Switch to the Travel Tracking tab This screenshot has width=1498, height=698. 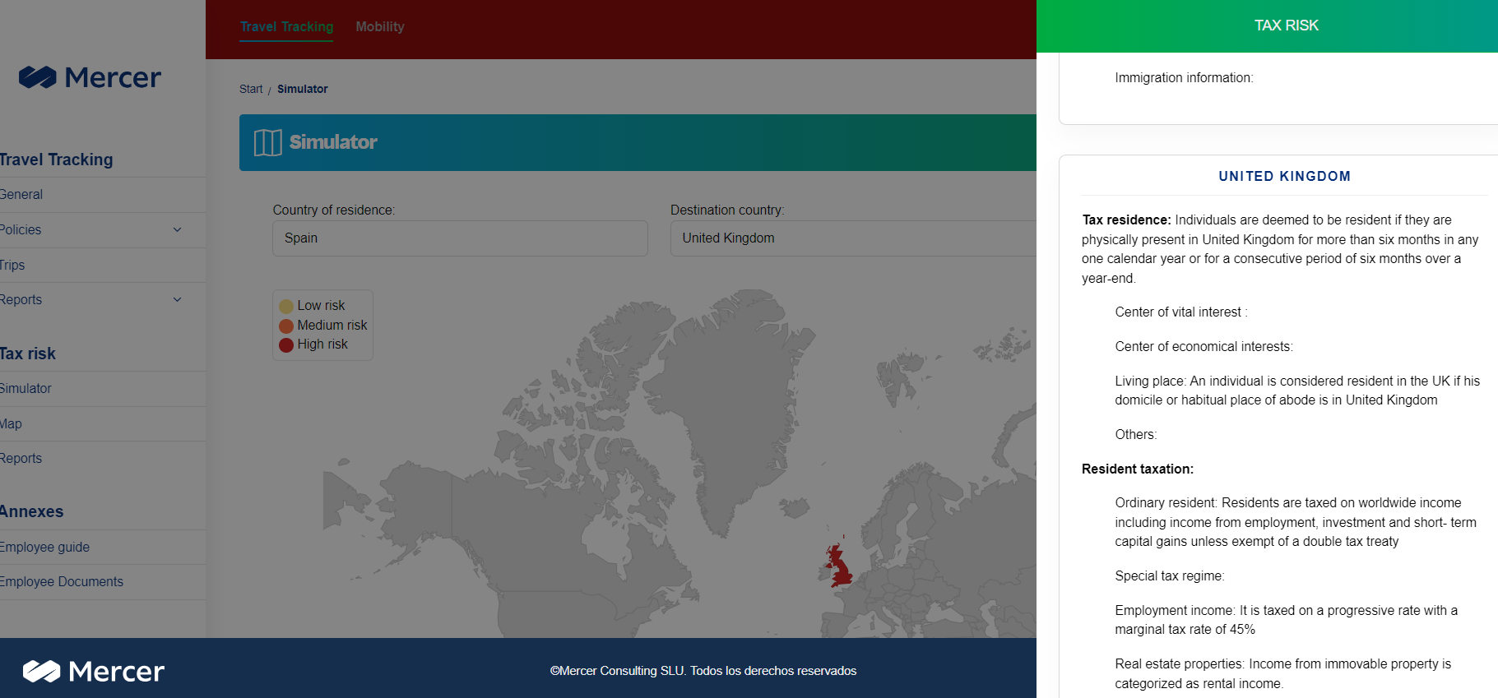pos(286,26)
